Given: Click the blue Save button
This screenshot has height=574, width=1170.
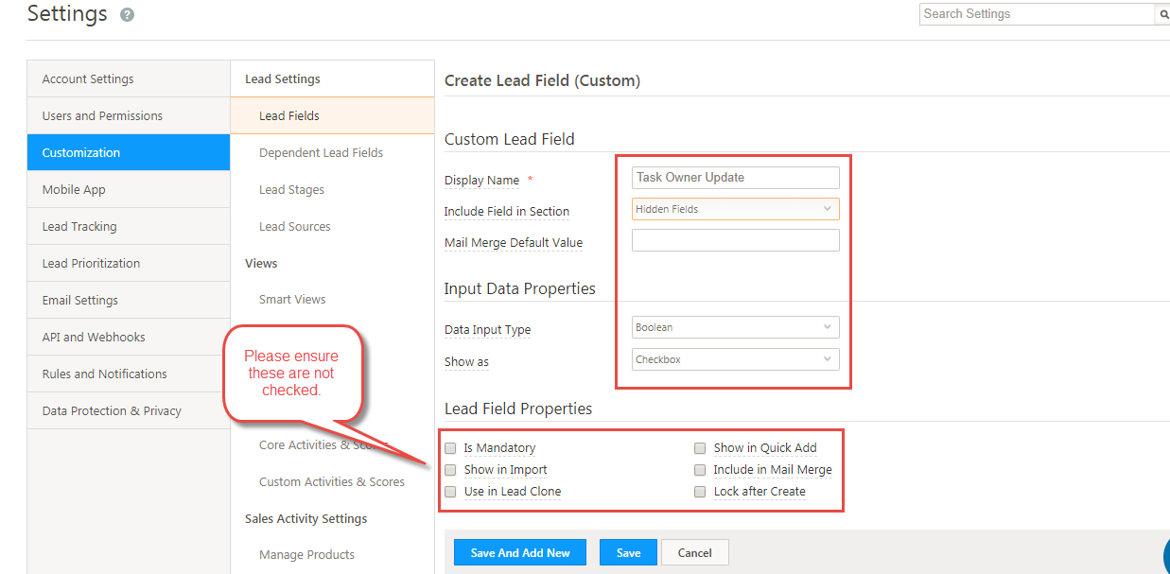Looking at the screenshot, I should coord(628,553).
